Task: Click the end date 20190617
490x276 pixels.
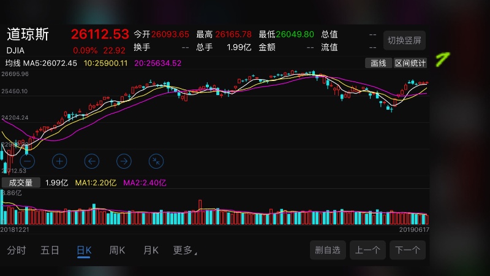Action: pyautogui.click(x=414, y=229)
